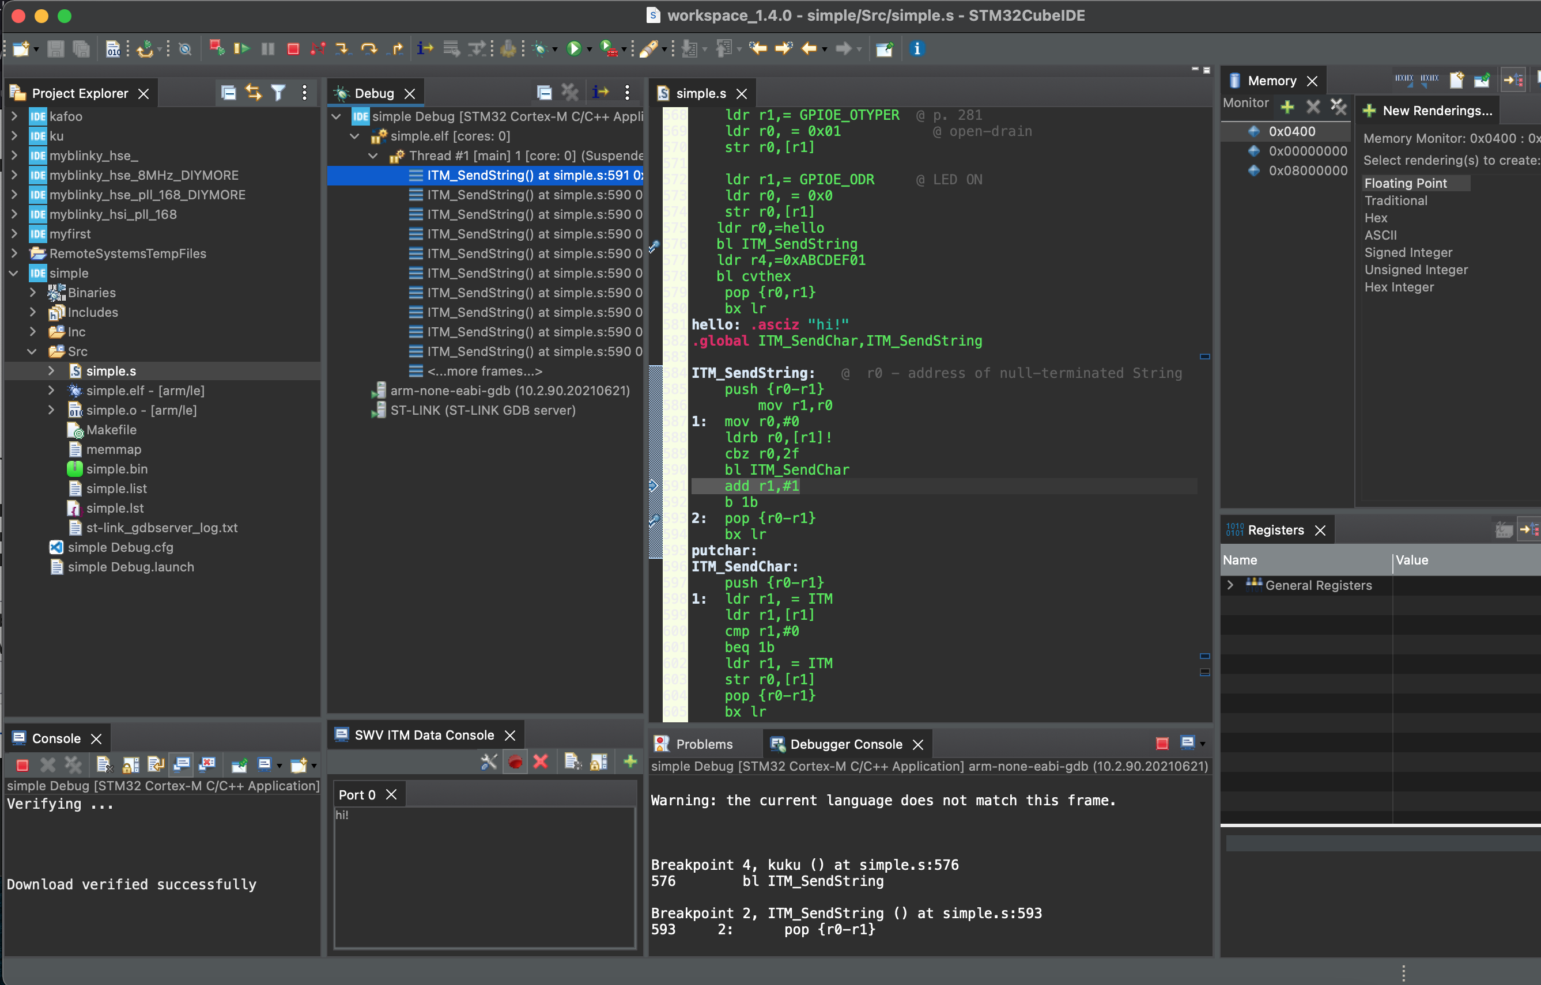Collapse All in the Project Explorer toolbar

coord(228,93)
